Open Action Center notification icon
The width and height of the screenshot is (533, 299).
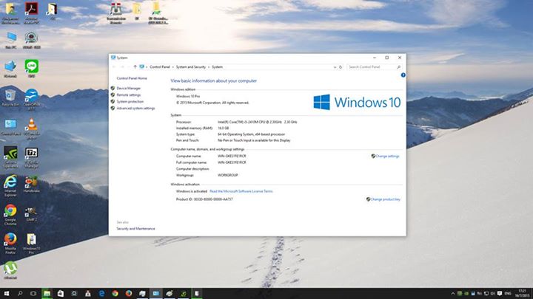coord(500,293)
